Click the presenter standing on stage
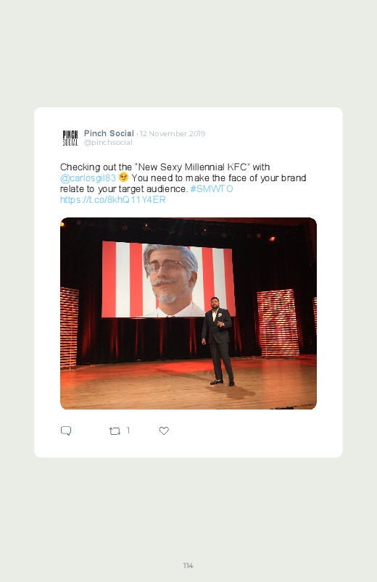Screen dimensions: 377x582 pyautogui.click(x=218, y=341)
